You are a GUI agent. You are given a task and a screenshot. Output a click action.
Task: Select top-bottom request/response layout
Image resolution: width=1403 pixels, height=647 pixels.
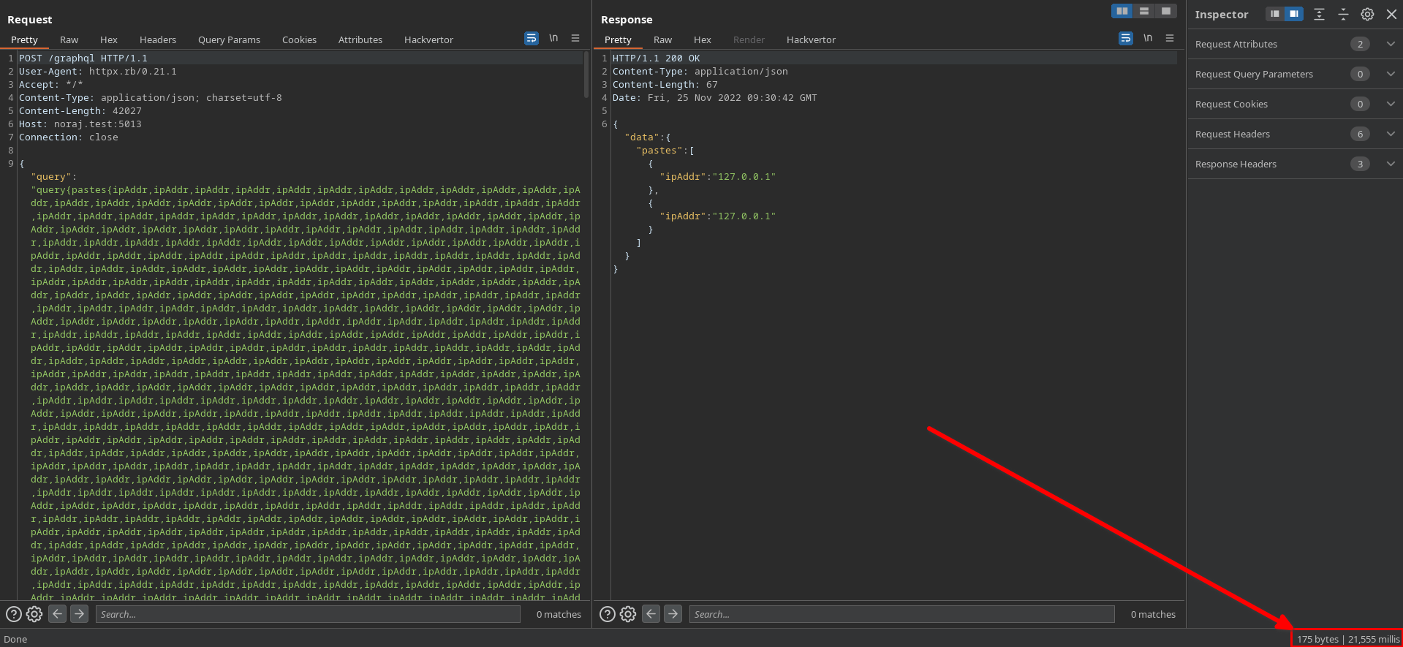coord(1144,11)
